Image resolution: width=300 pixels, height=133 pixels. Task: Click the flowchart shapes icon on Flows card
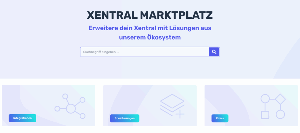tap(273, 106)
